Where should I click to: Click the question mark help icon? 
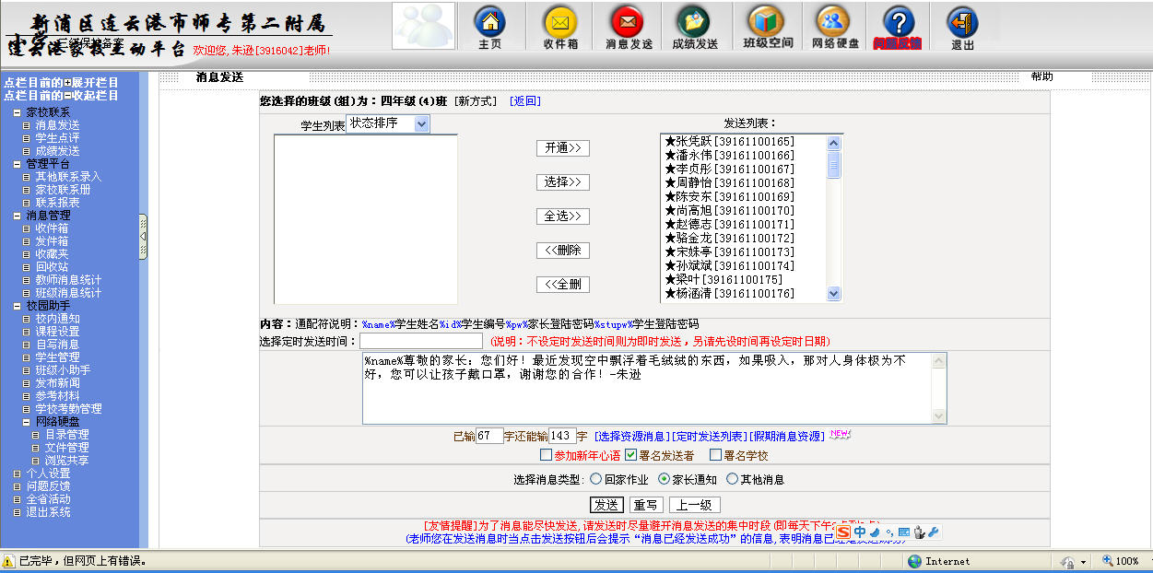[898, 23]
